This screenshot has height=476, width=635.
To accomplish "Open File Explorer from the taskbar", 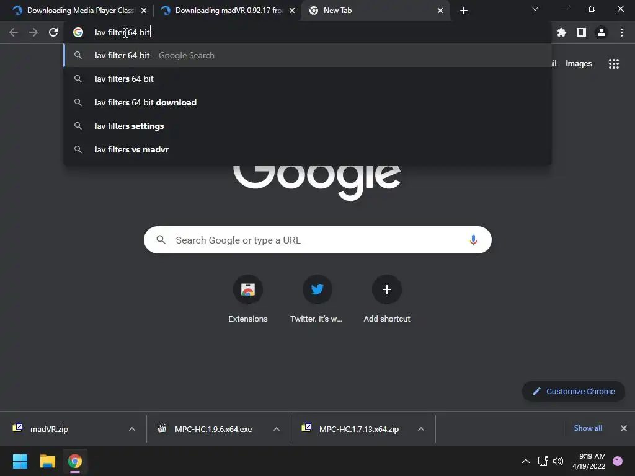I will [47, 461].
